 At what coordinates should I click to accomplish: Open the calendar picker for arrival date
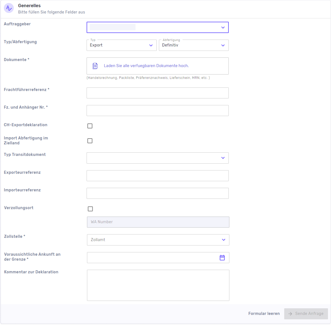pos(222,257)
